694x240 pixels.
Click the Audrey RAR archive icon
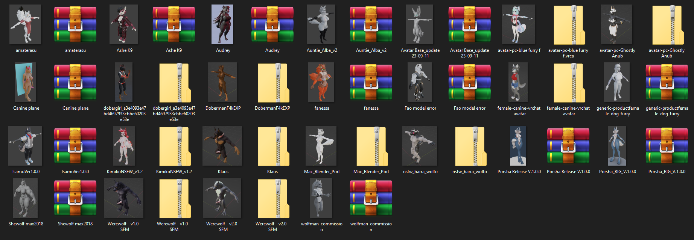pos(272,24)
